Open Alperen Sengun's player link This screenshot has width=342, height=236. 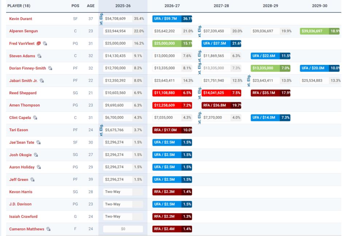pos(24,31)
